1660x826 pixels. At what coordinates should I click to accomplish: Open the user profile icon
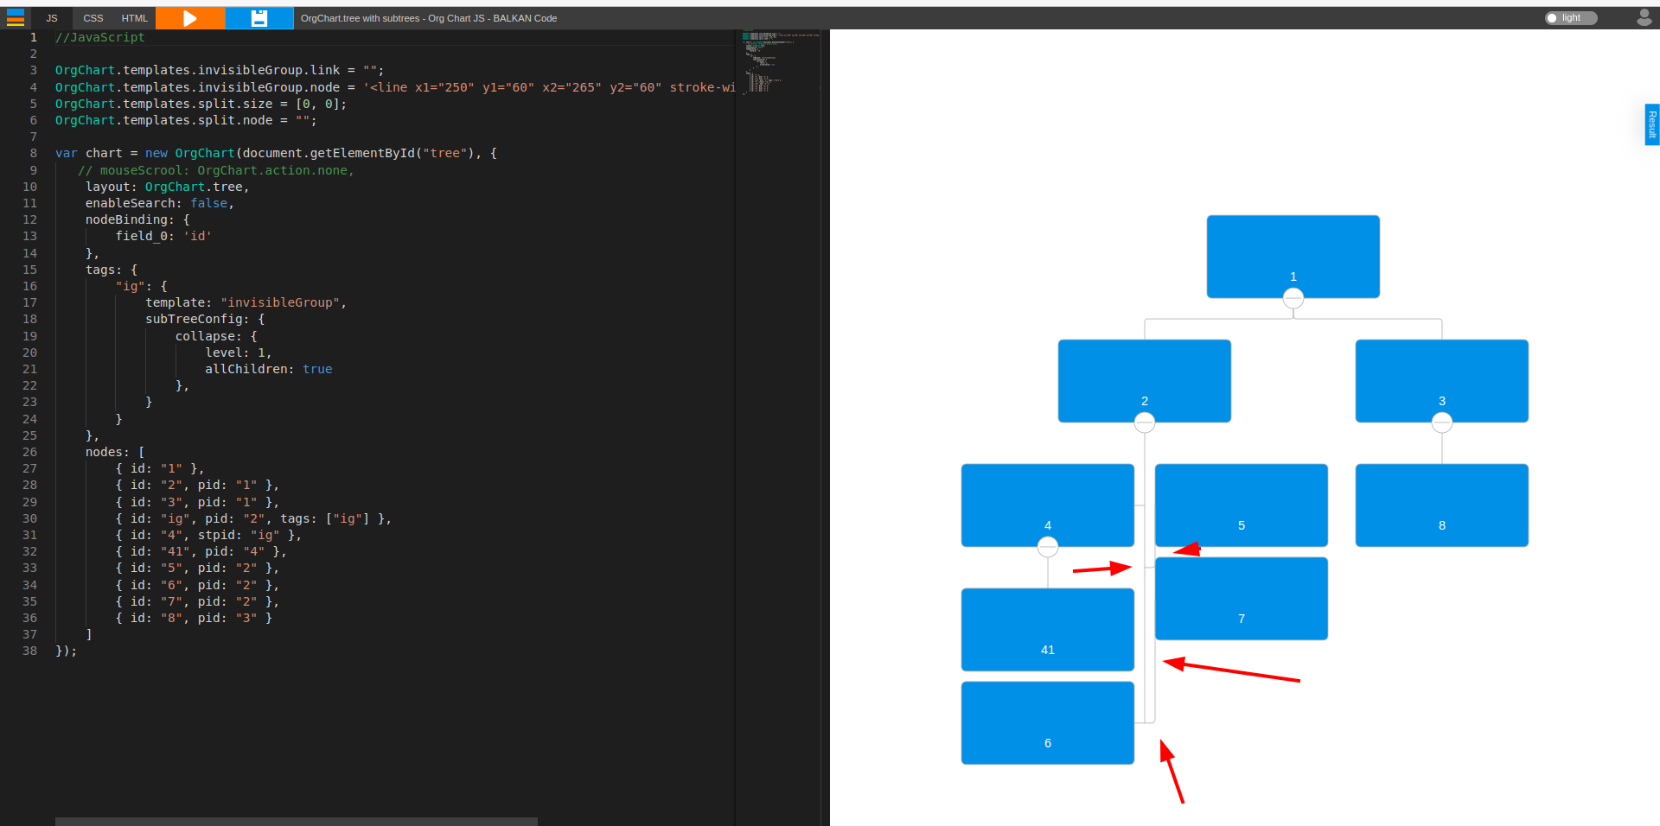1644,17
